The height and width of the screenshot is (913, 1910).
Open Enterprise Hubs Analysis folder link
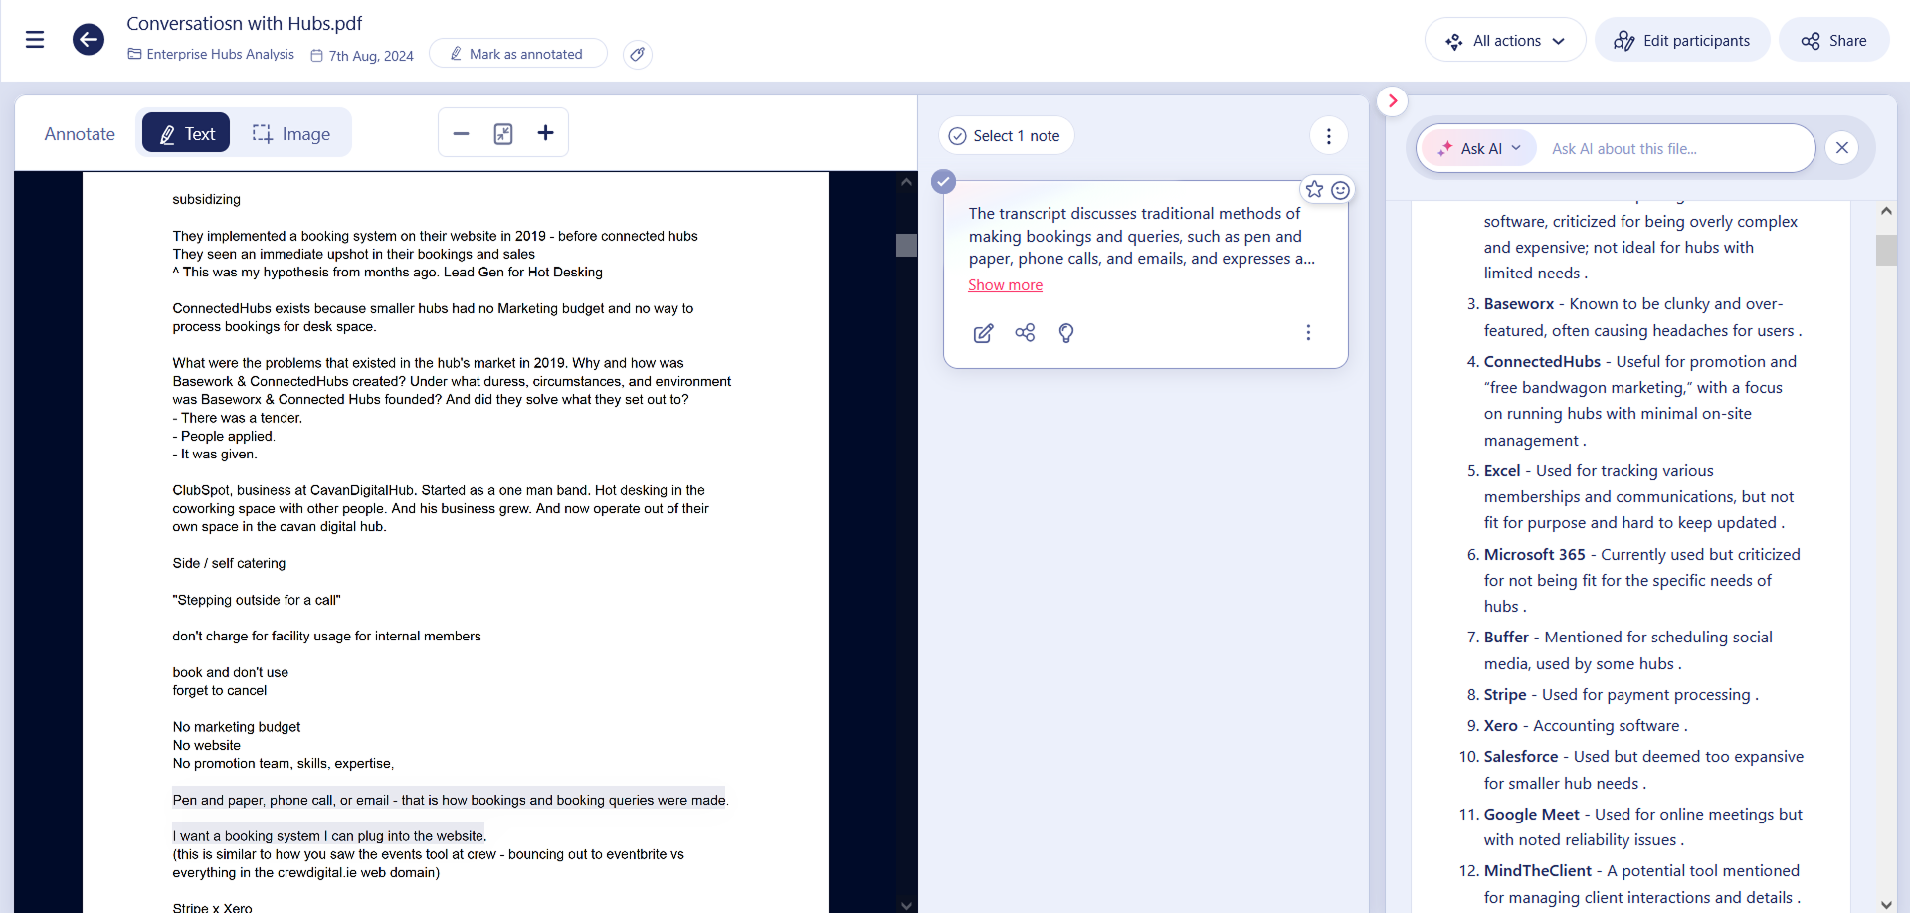(211, 55)
